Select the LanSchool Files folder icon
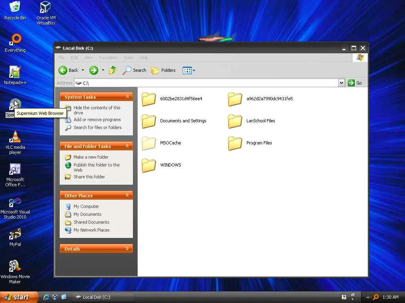The image size is (405, 303). point(235,121)
